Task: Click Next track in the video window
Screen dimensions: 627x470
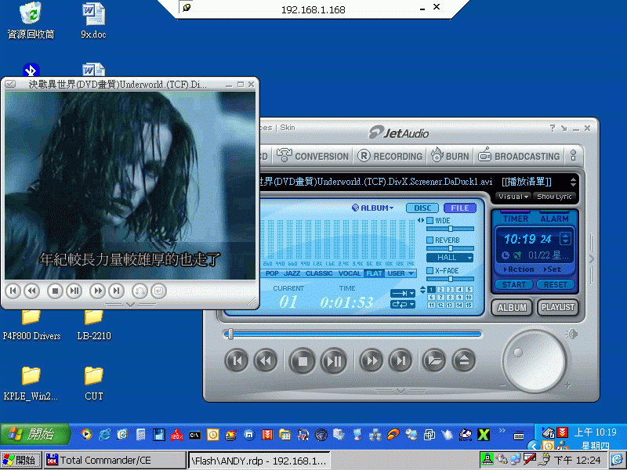Action: point(116,291)
